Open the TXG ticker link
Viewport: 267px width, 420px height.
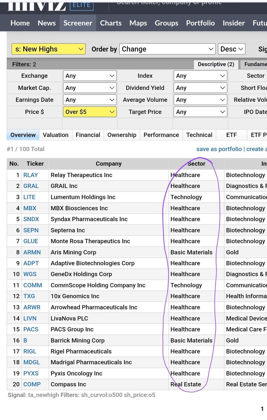(29, 296)
